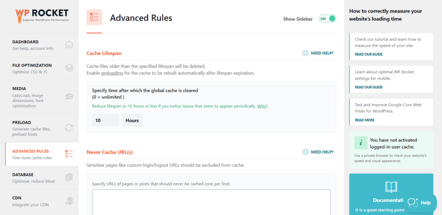The height and width of the screenshot is (215, 442).
Task: Click the Cache Lifespan heading
Action: (104, 53)
